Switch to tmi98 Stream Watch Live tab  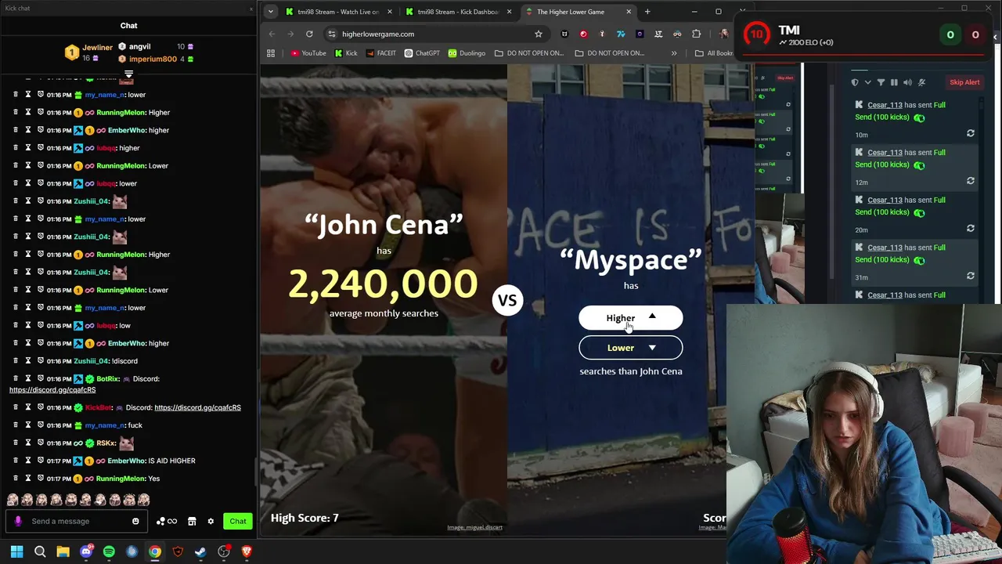click(x=338, y=12)
